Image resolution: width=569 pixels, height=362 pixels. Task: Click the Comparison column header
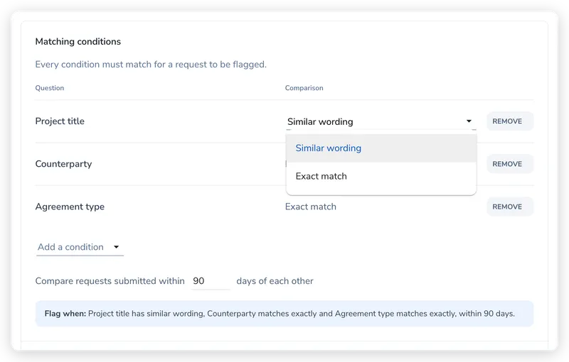pos(304,88)
